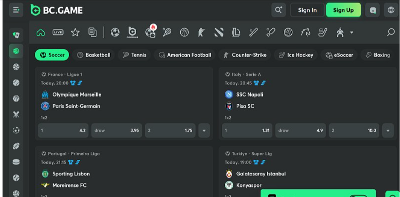The height and width of the screenshot is (197, 400).
Task: Open Favorites star icon
Action: coord(75,33)
